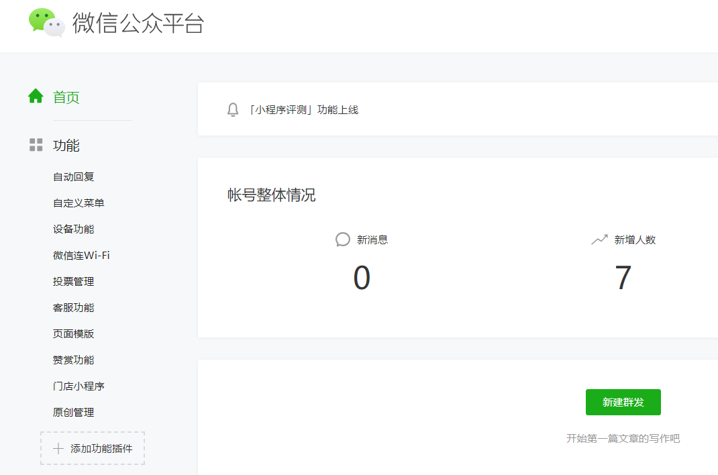The height and width of the screenshot is (475, 718).
Task: Open 自动回复 menu item
Action: [73, 176]
